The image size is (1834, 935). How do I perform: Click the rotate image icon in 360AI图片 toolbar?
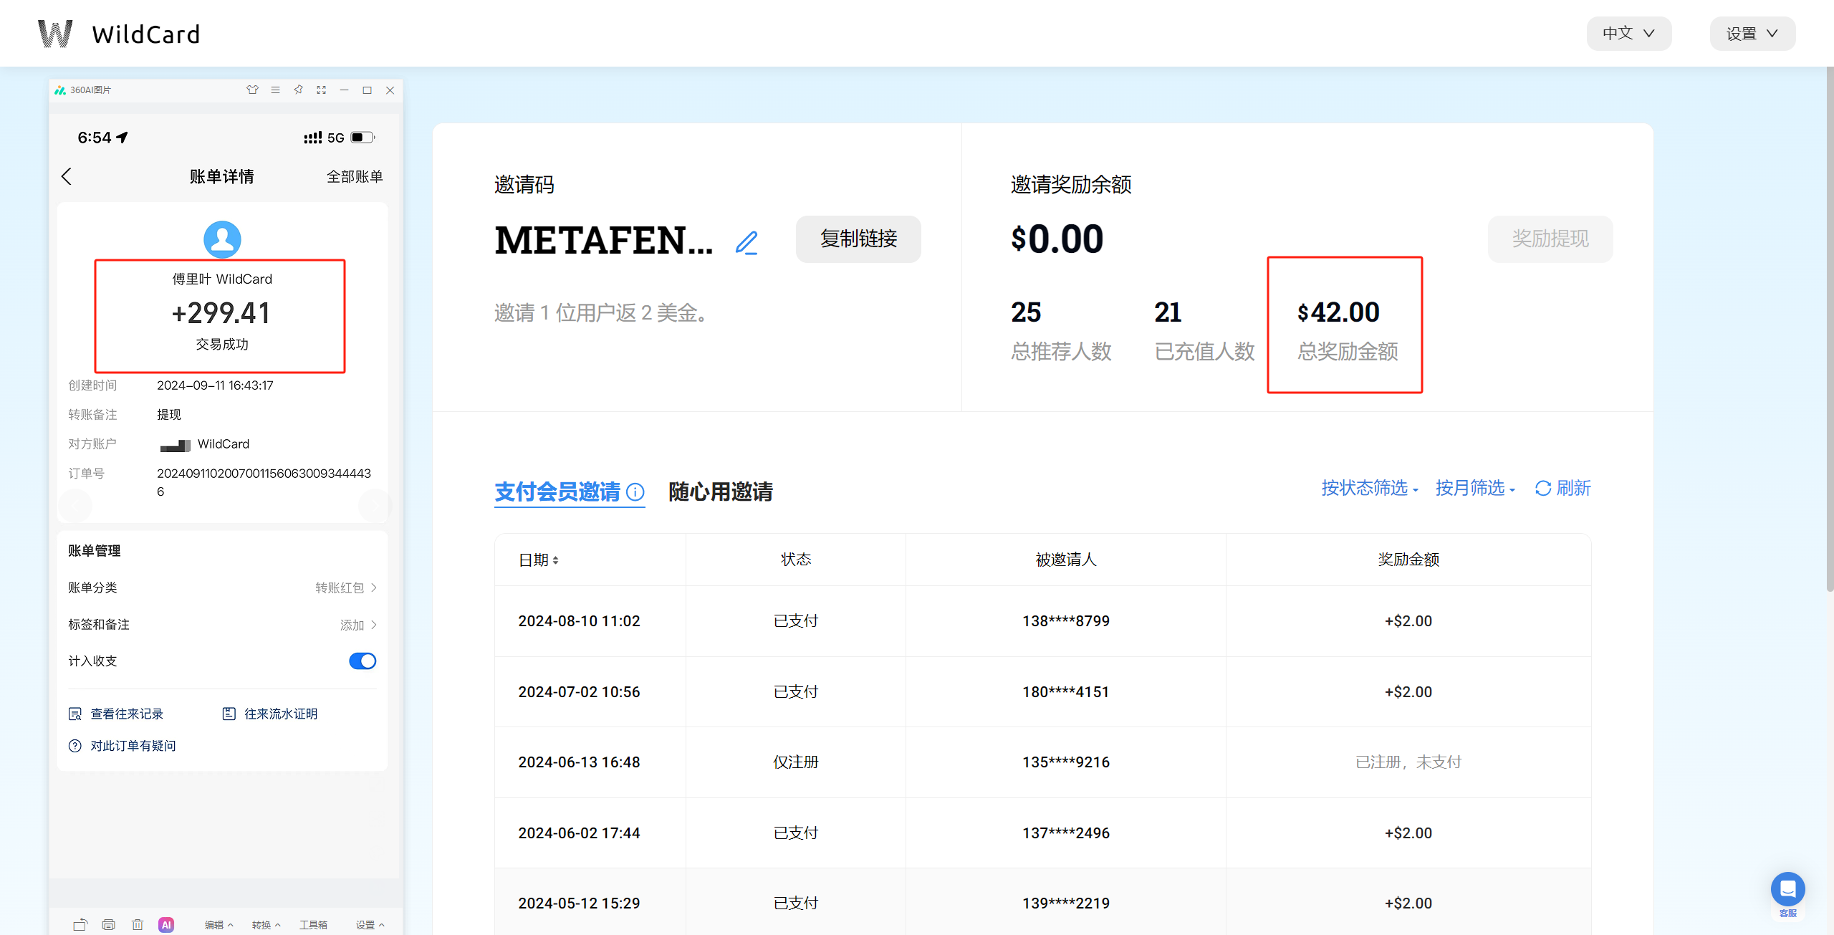pos(80,924)
